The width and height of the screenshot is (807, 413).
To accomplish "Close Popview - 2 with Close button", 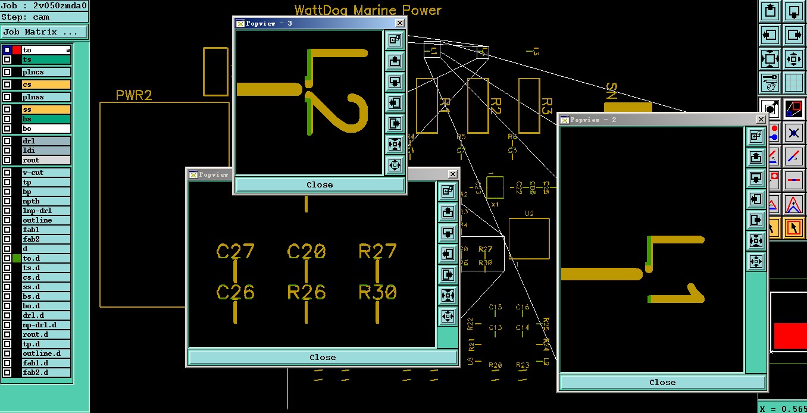I will coord(662,382).
